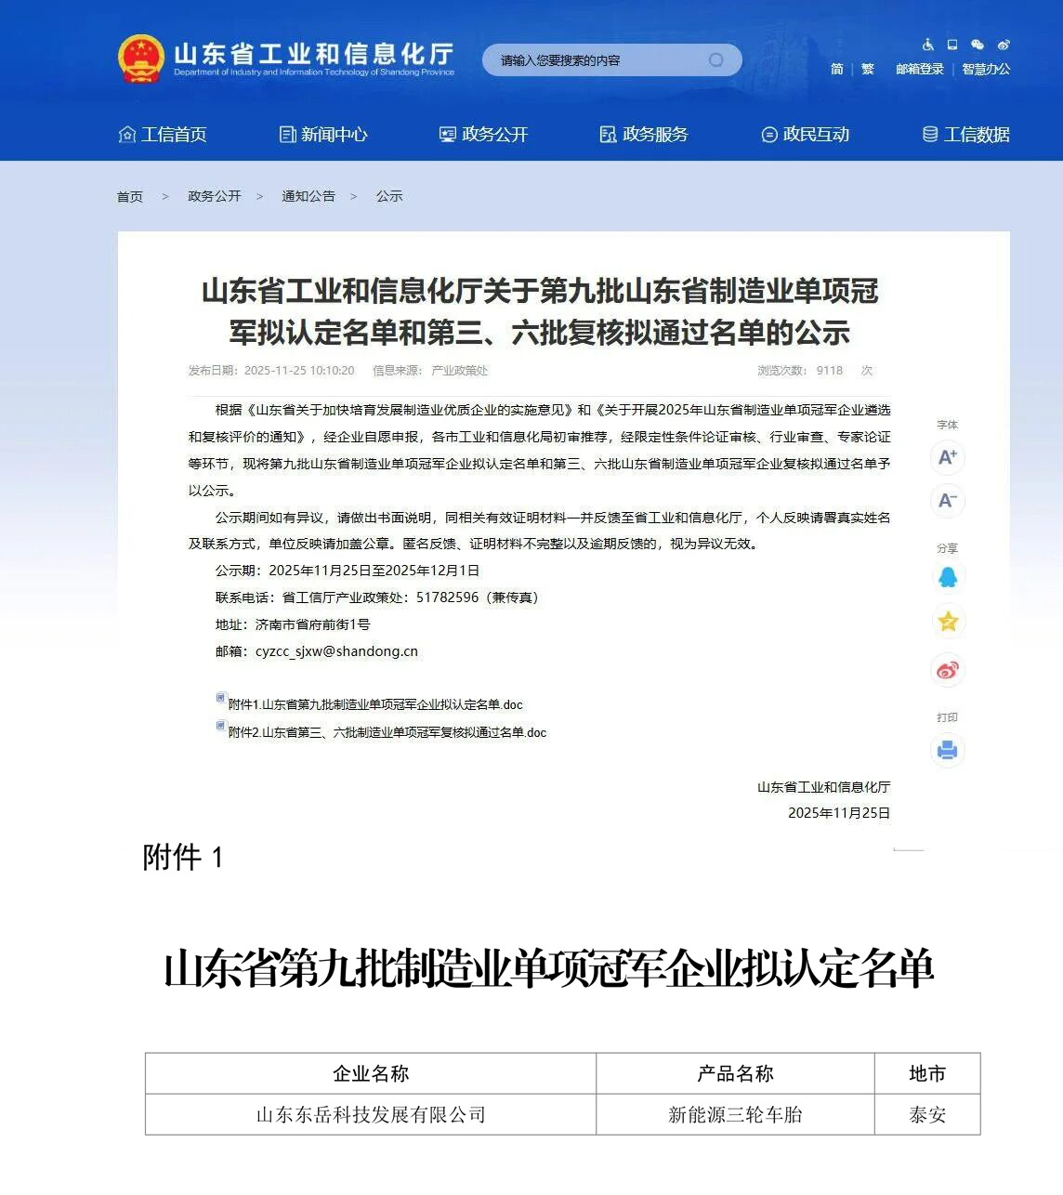Open the 新闻中心 navigation menu
The width and height of the screenshot is (1063, 1195).
coord(323,135)
